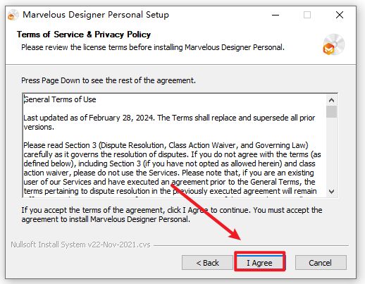Click the 'Please read Section 3' paragraph
Screen dimensions: 365x284
[x=172, y=168]
